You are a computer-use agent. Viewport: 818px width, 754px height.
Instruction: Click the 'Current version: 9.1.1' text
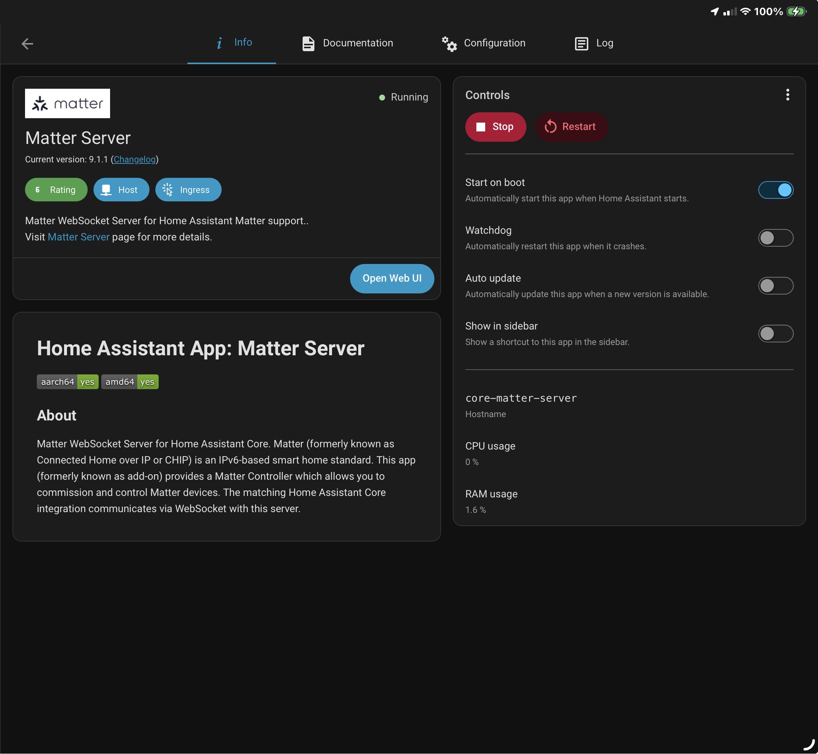67,159
